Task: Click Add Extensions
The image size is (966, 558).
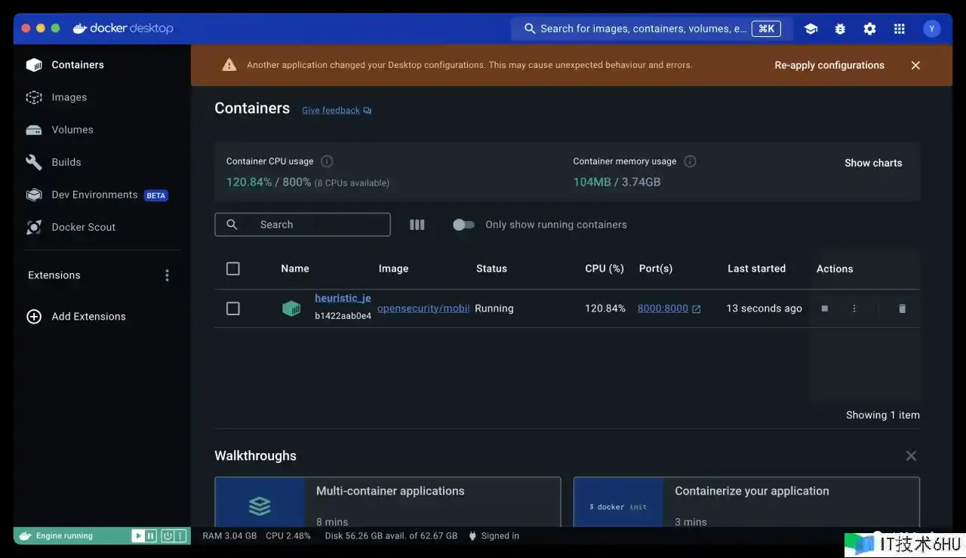Action: pos(76,317)
